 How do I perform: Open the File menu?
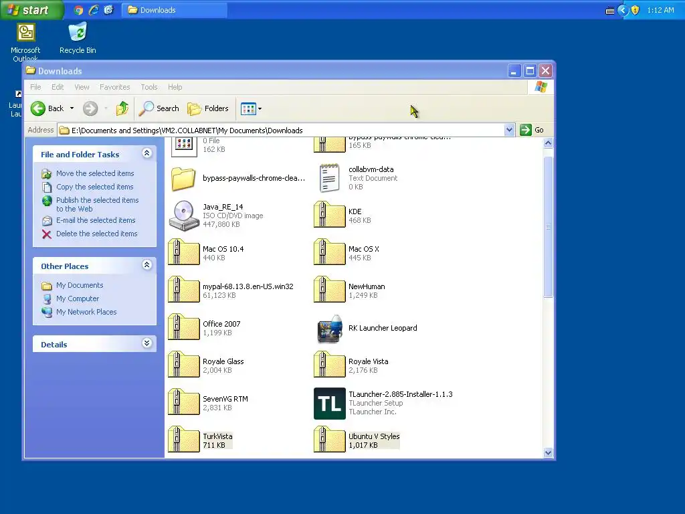click(35, 87)
